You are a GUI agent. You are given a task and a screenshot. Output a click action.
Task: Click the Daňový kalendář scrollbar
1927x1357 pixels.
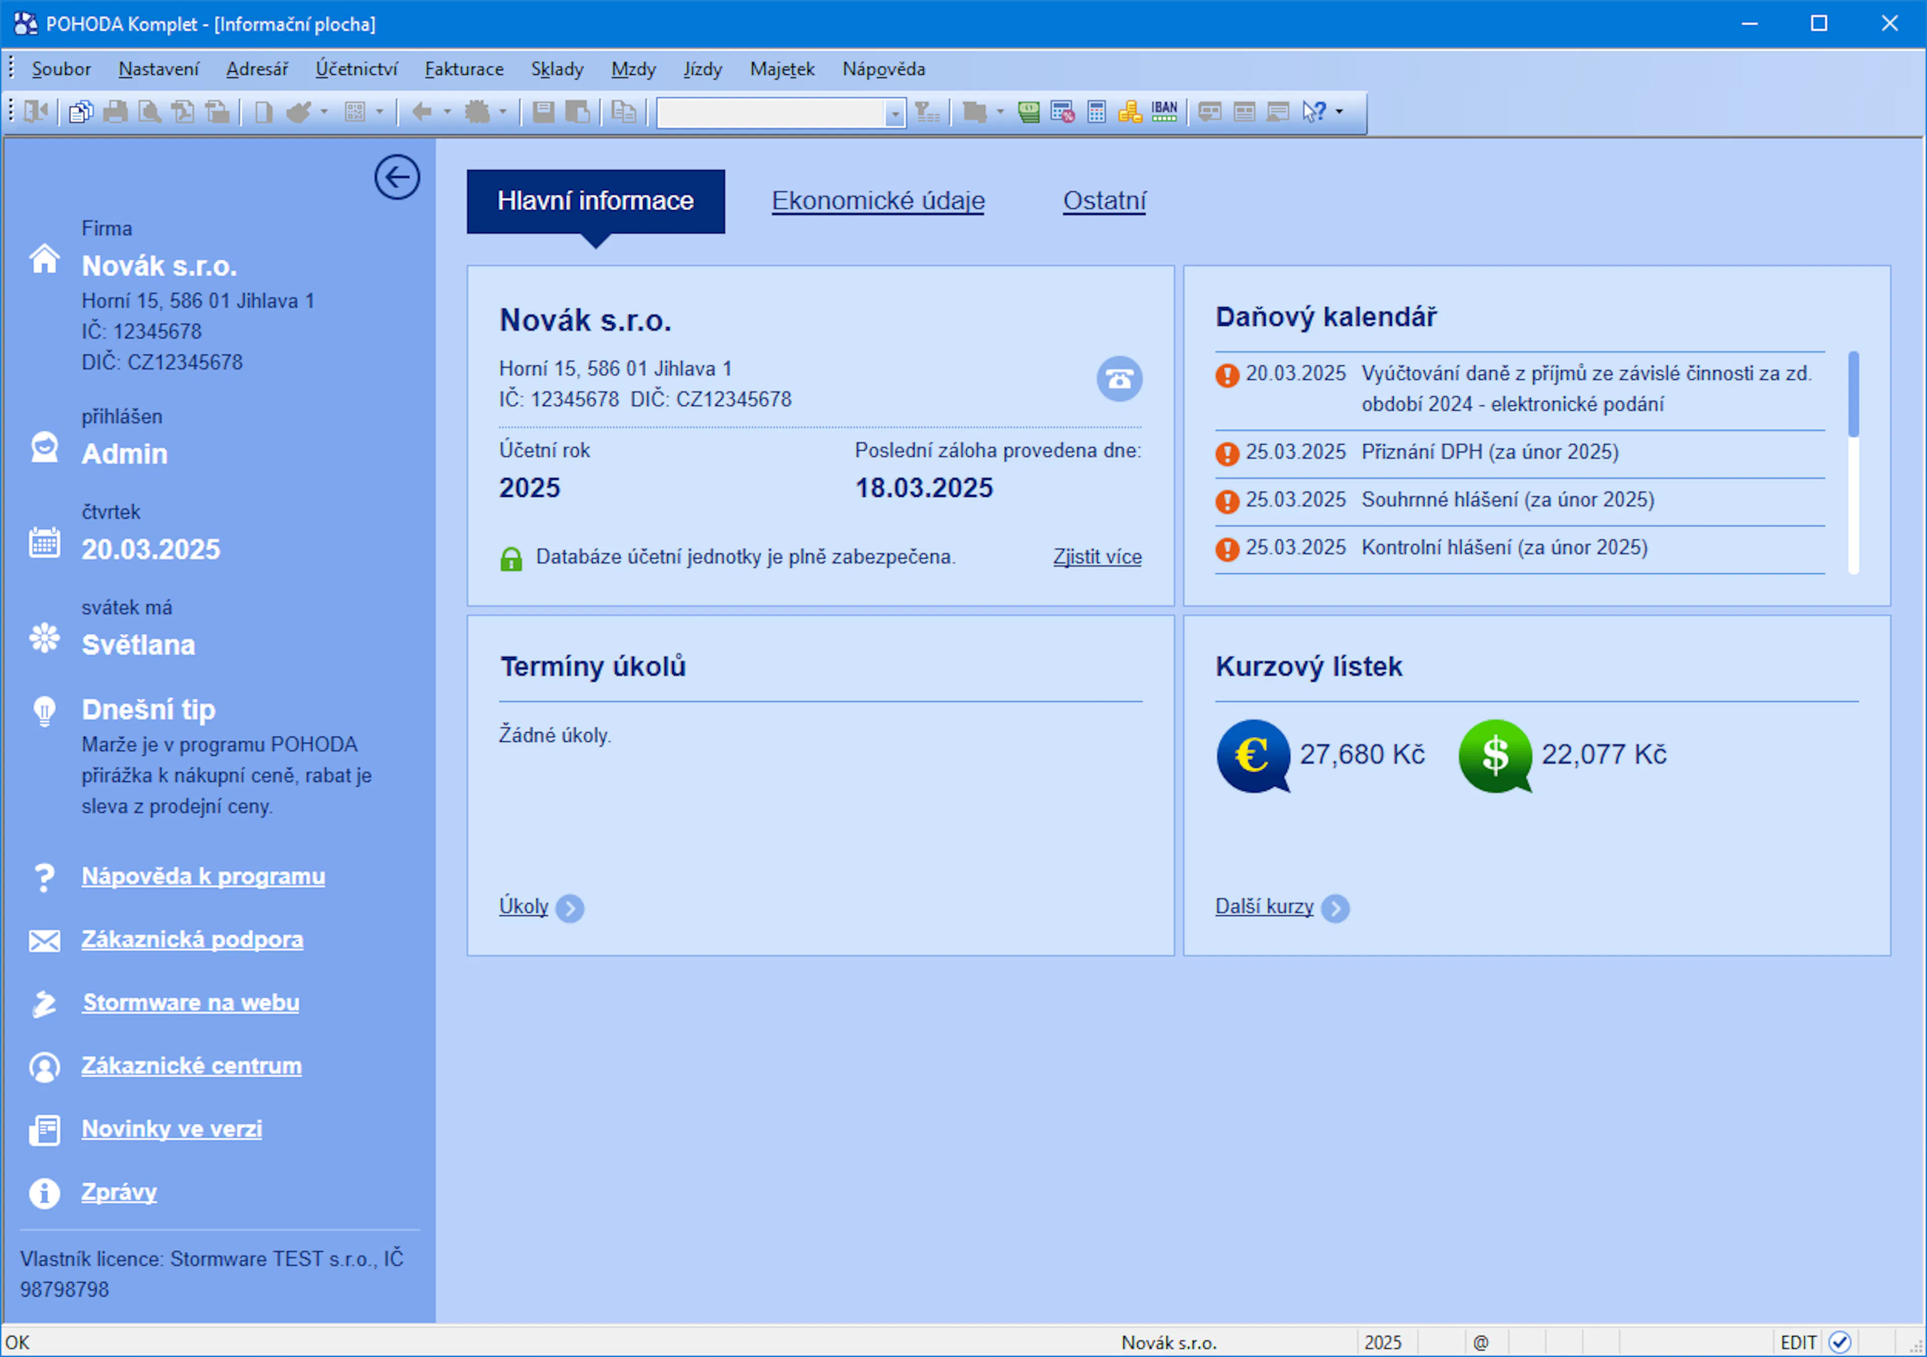pos(1853,462)
